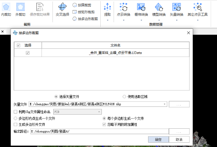The height and width of the screenshot is (147, 217).
Task: Select the 选择矢量文件 radio button
Action: (56, 97)
